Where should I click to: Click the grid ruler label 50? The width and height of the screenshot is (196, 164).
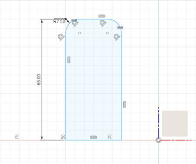point(63,137)
